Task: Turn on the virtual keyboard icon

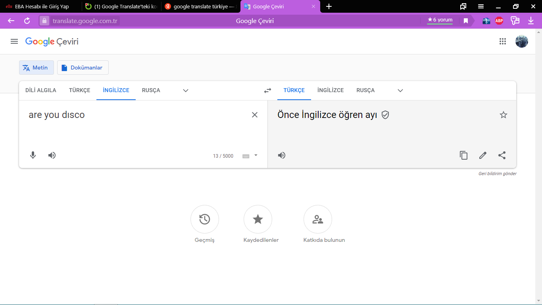Action: coord(246,156)
